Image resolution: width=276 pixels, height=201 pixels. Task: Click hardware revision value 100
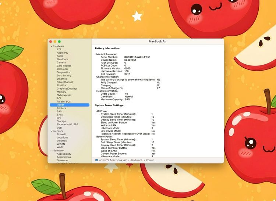point(126,71)
